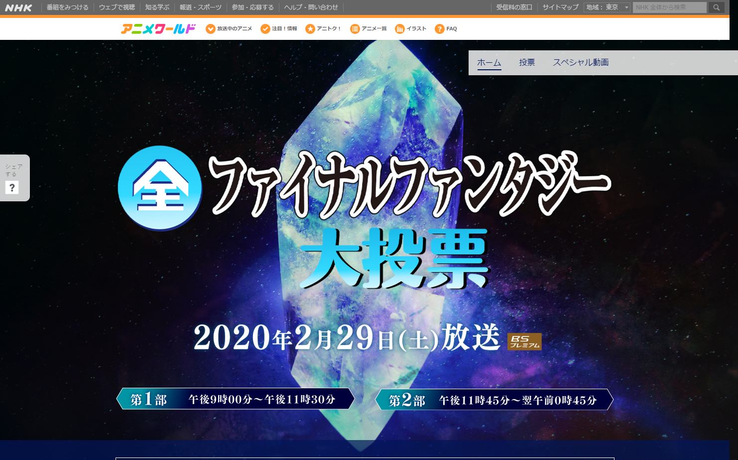This screenshot has width=738, height=460.
Task: Click the FAQ link text
Action: [452, 29]
